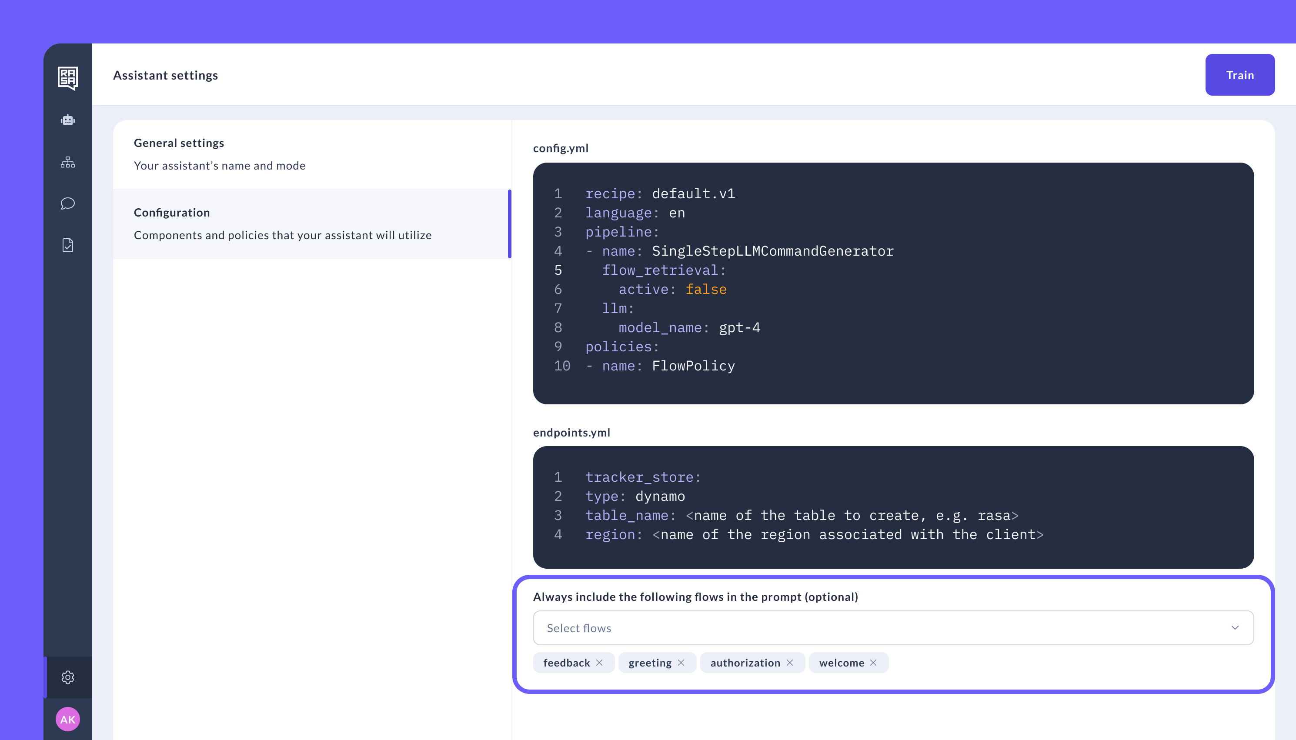Open the flows hierarchy icon in sidebar
Image resolution: width=1296 pixels, height=740 pixels.
point(67,163)
